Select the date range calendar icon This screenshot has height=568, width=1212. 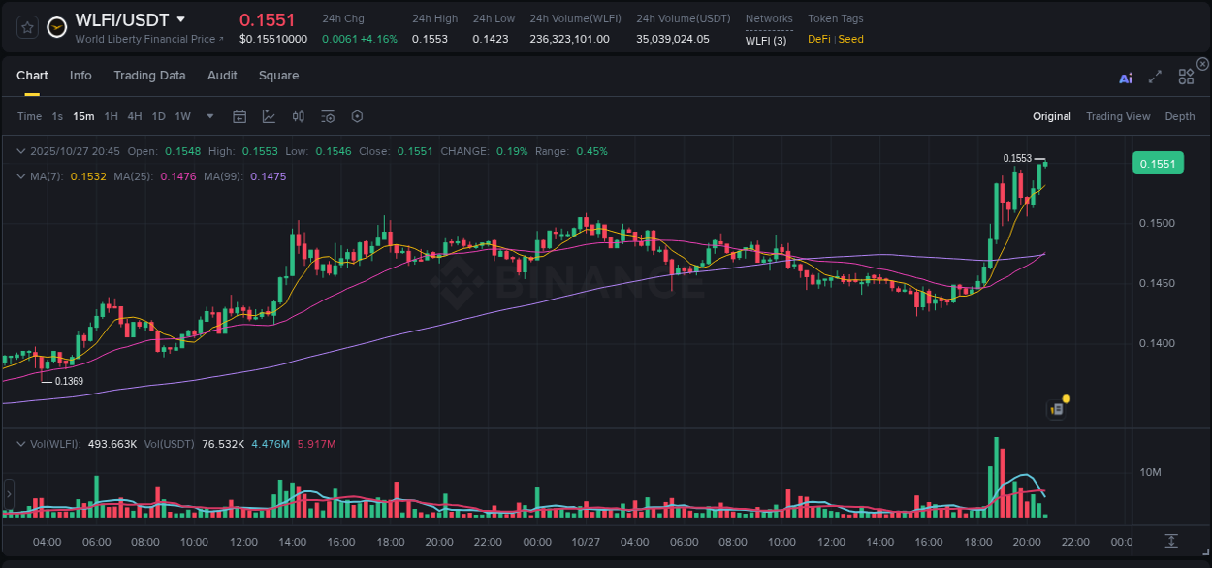coord(239,116)
